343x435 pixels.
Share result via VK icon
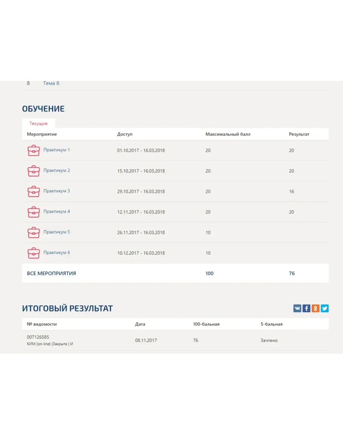click(297, 308)
